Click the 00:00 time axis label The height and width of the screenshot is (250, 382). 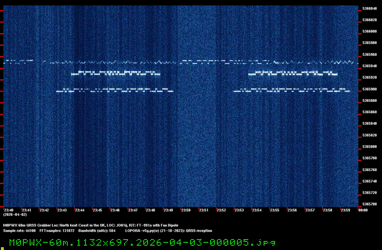tap(363, 210)
